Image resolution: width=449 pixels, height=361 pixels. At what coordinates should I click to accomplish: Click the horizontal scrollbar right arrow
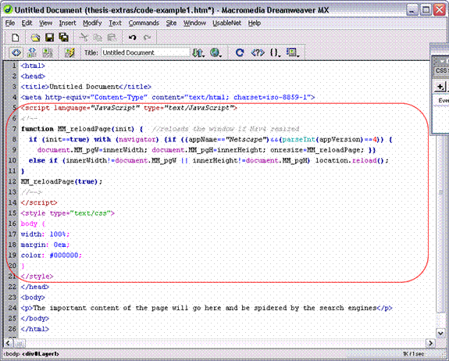coord(430,343)
